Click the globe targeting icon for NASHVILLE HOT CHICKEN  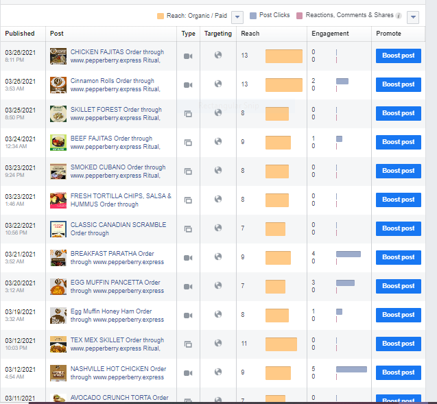point(218,372)
